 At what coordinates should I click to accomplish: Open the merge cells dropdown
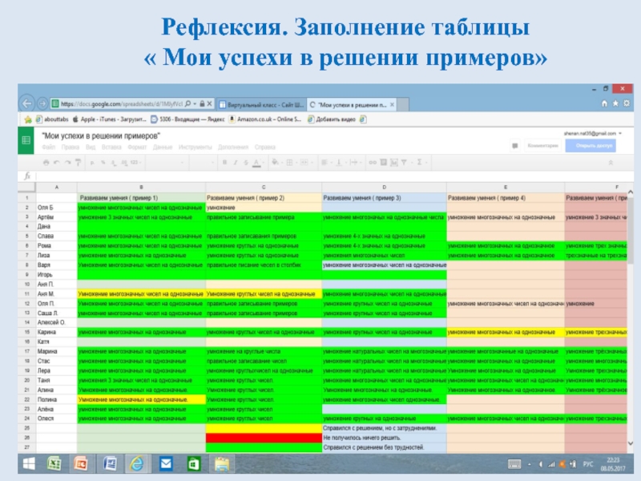click(305, 163)
